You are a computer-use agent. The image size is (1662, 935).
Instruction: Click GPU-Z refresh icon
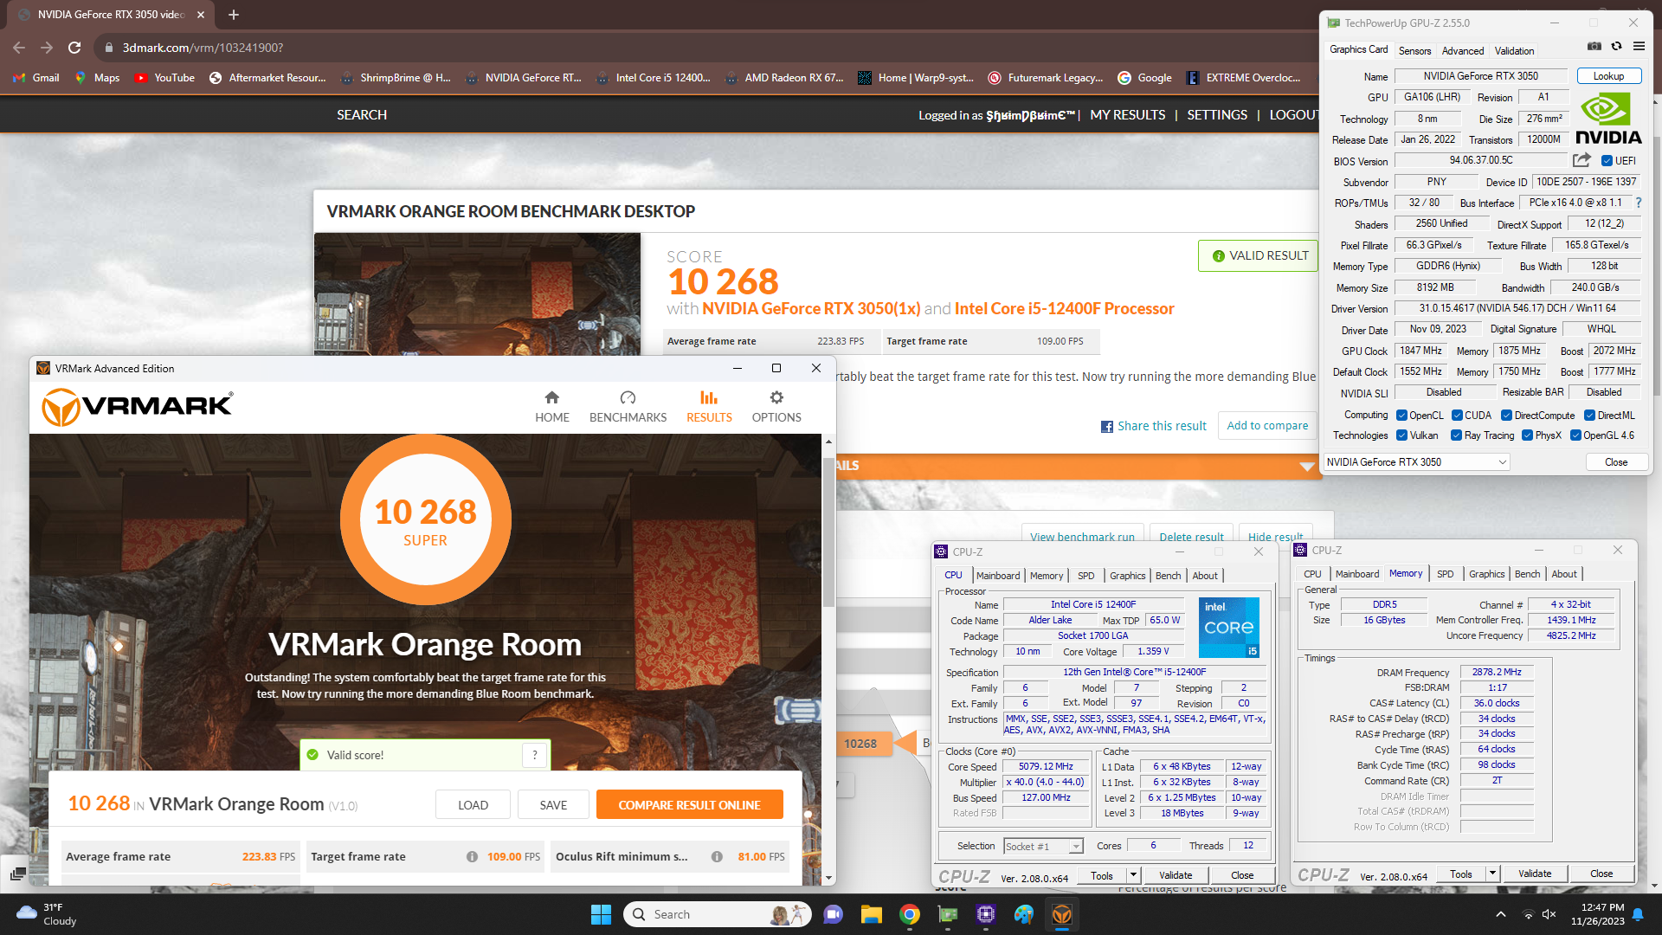tap(1616, 47)
